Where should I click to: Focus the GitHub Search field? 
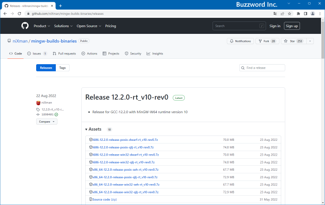[239, 26]
